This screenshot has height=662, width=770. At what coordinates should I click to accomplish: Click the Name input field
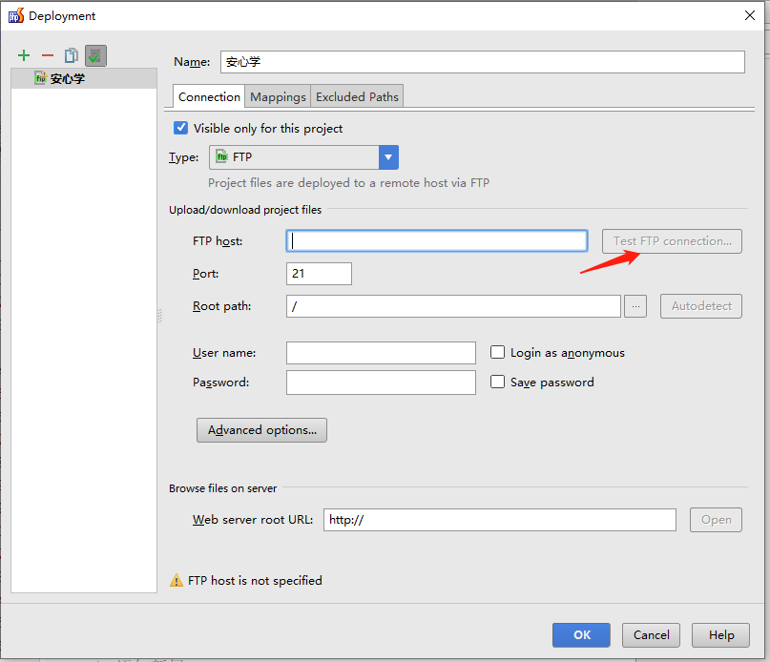pyautogui.click(x=482, y=62)
